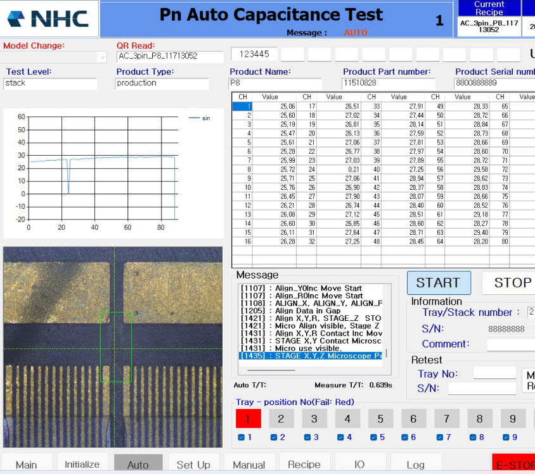Uncheck tray position 4 checkbox
This screenshot has width=535, height=474.
[340, 437]
